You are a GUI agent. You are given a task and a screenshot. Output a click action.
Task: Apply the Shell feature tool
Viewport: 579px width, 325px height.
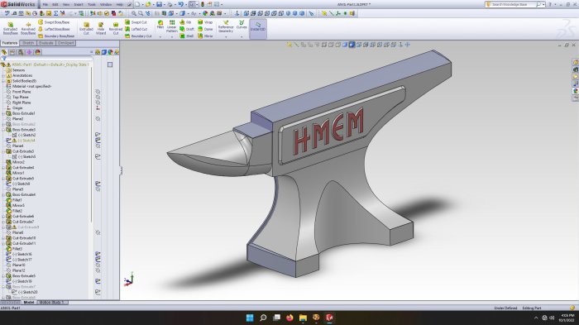pos(187,36)
